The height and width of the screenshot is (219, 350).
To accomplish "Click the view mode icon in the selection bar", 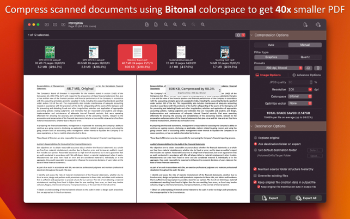I will point(238,35).
